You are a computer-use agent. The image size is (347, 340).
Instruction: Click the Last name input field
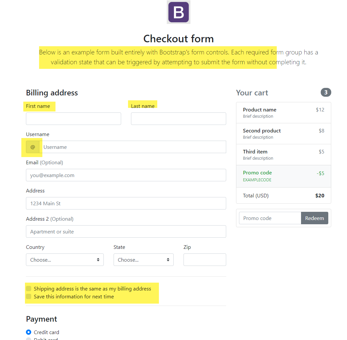(x=179, y=119)
